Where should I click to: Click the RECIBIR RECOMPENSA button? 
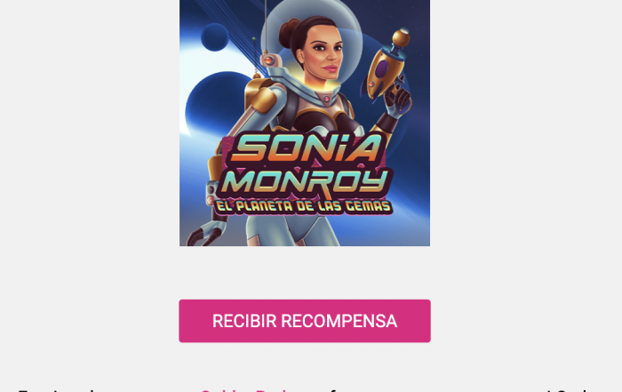tap(305, 321)
